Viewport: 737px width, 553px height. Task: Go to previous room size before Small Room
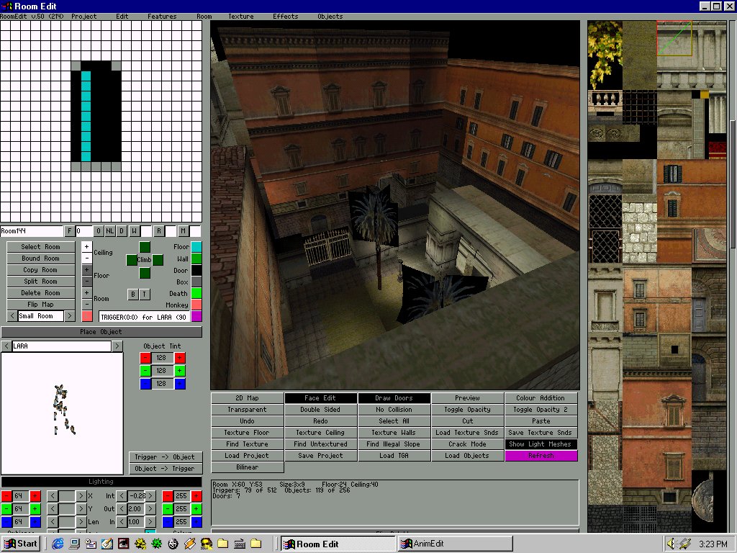point(12,316)
